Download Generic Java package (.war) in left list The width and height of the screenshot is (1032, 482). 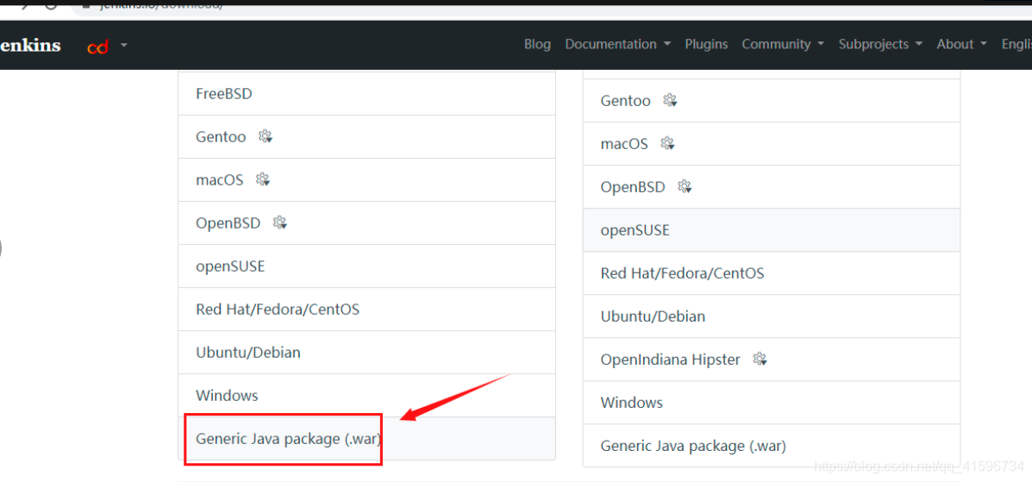tap(366, 439)
